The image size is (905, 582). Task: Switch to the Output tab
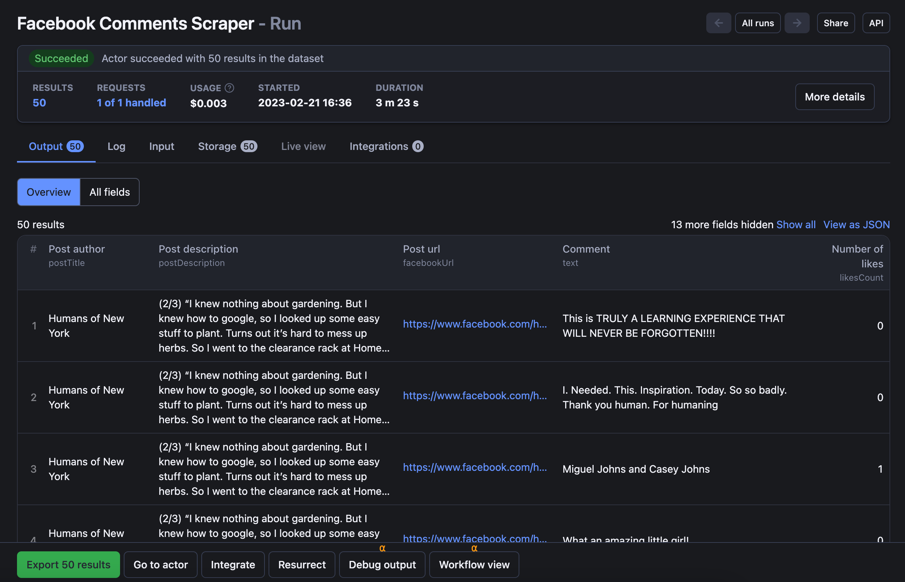[56, 146]
